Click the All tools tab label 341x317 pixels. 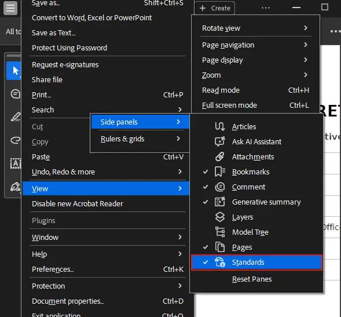pyautogui.click(x=13, y=32)
